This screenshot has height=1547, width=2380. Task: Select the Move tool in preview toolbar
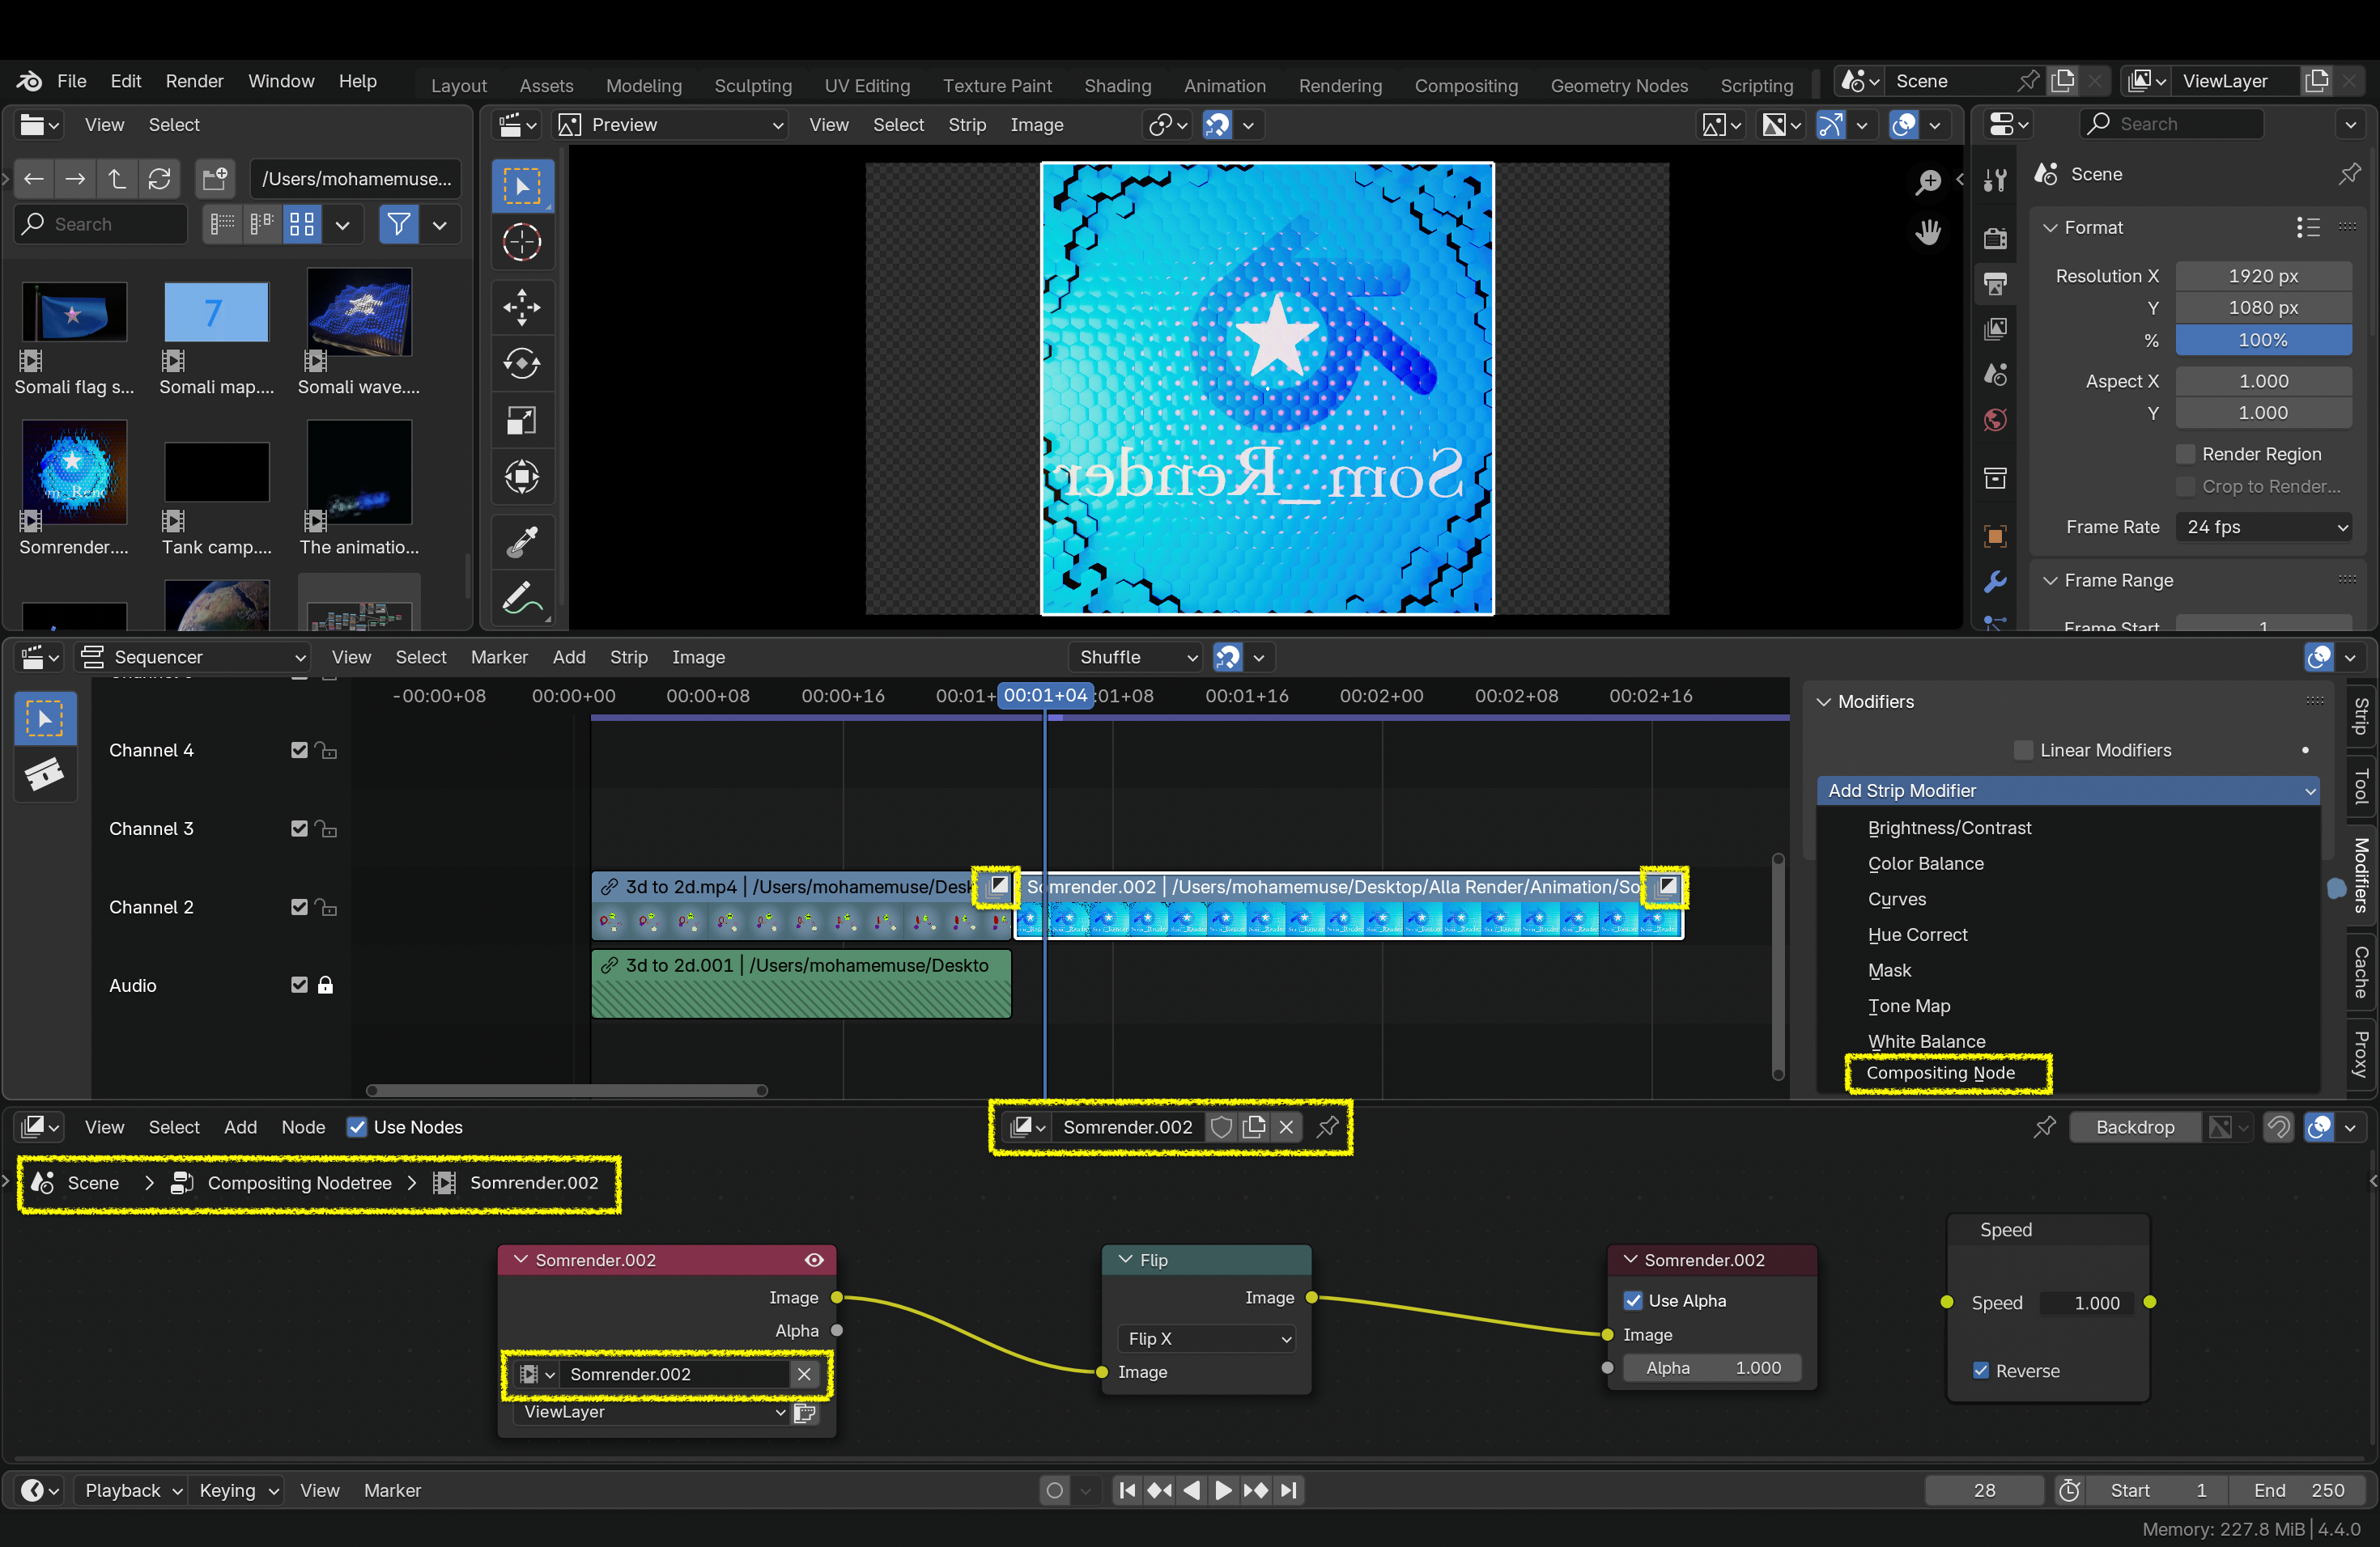point(522,307)
